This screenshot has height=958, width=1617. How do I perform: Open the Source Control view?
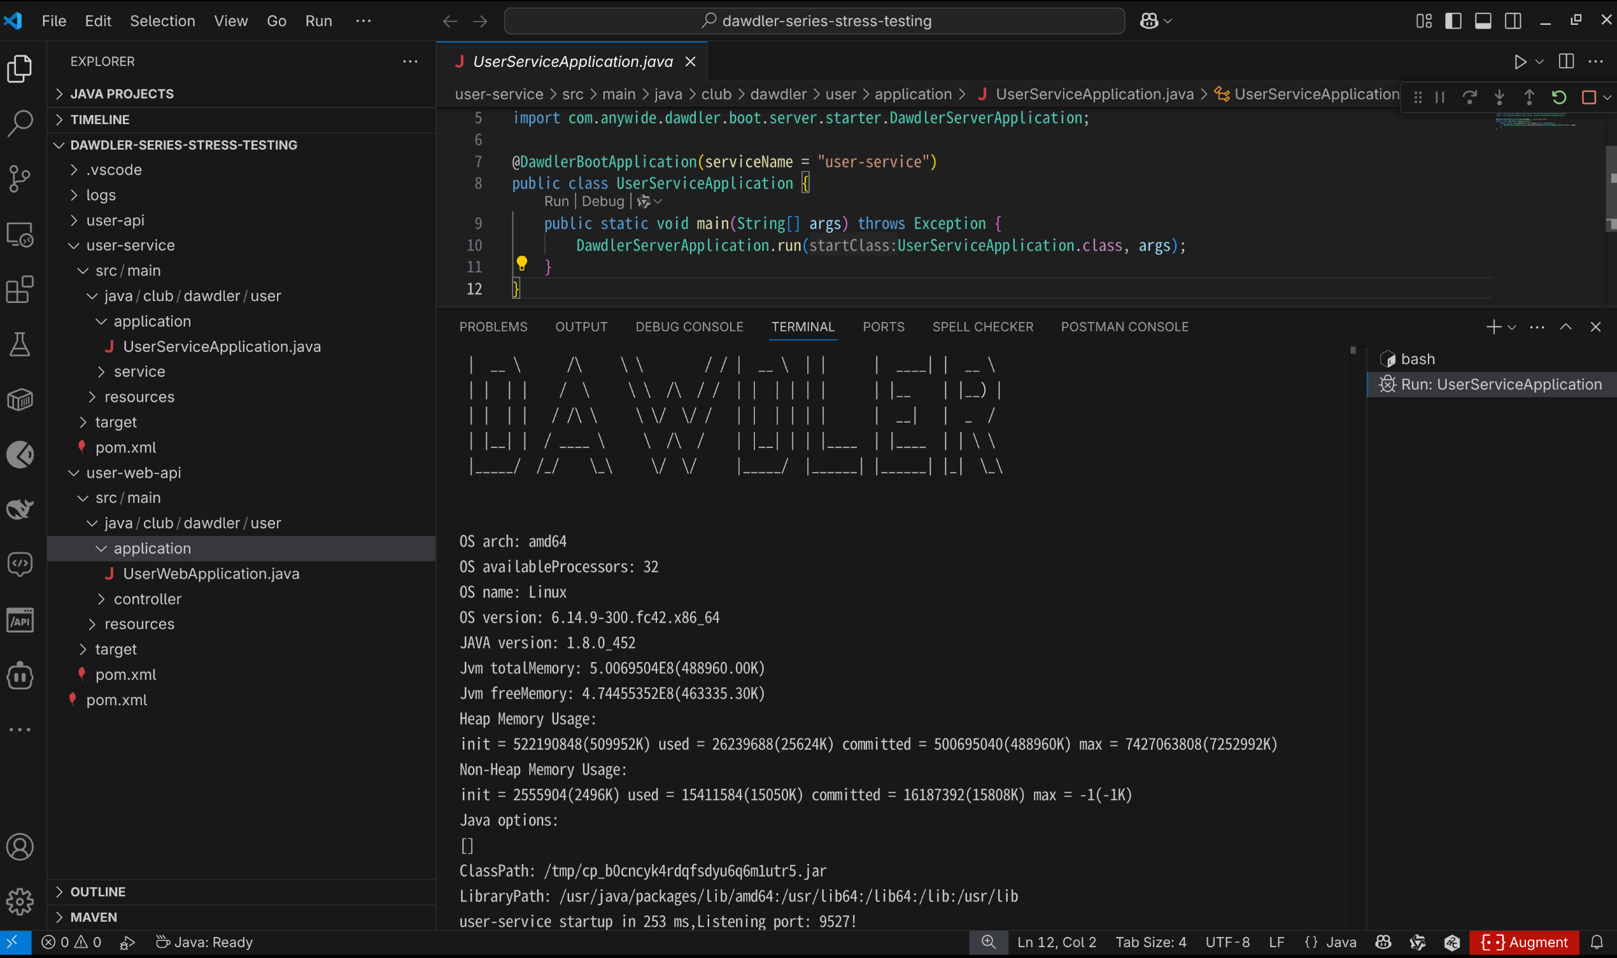tap(20, 178)
